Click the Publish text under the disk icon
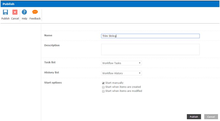 coord(5,19)
